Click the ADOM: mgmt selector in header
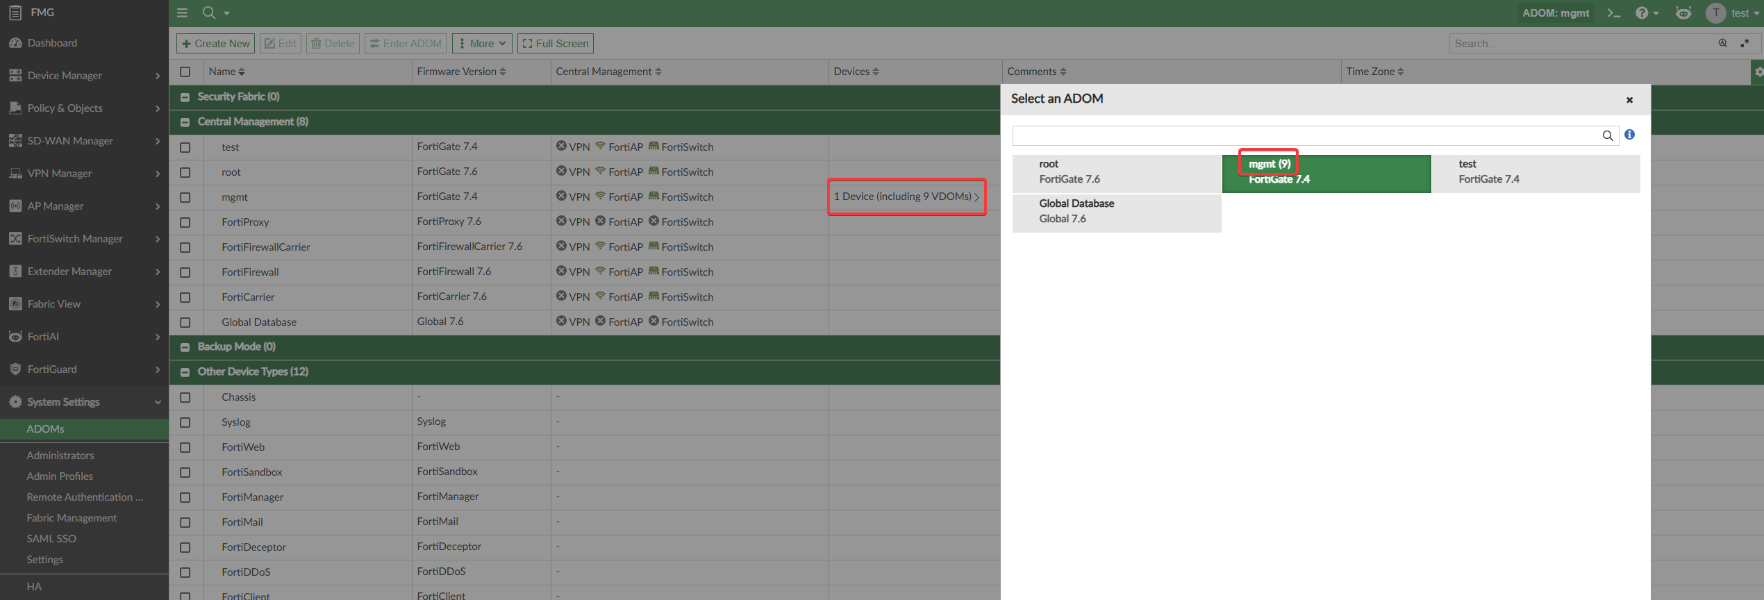 point(1556,13)
